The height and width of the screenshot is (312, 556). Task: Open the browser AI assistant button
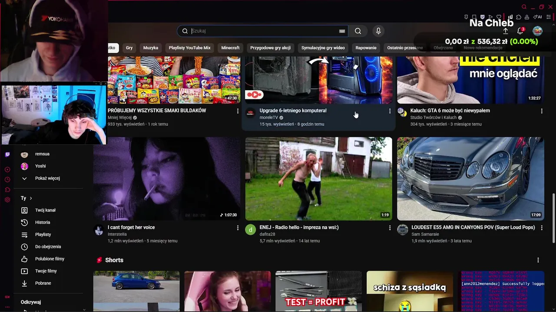tap(538, 17)
